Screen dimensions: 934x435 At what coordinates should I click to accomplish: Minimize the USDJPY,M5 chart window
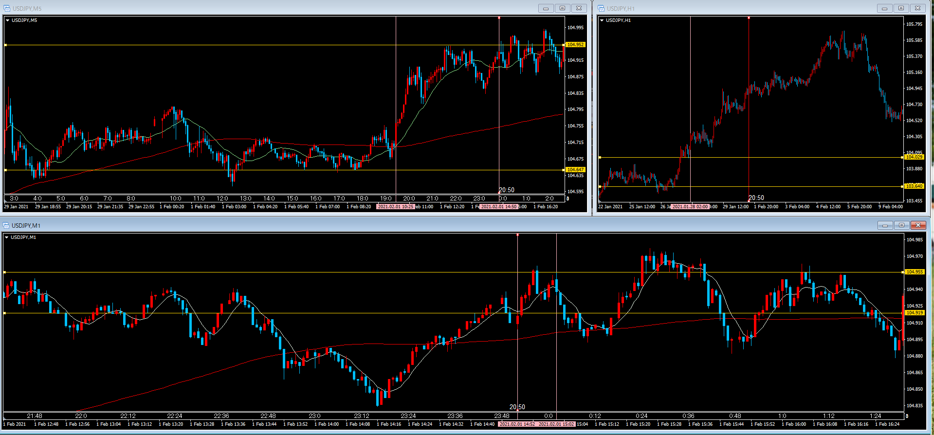coord(546,8)
